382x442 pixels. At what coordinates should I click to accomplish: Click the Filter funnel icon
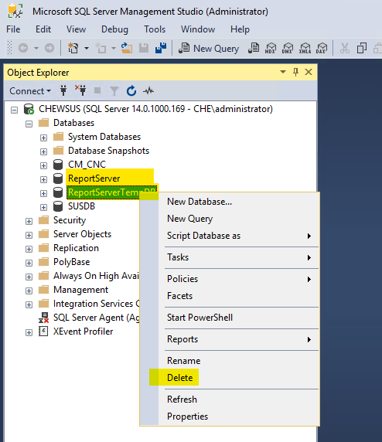click(x=114, y=90)
